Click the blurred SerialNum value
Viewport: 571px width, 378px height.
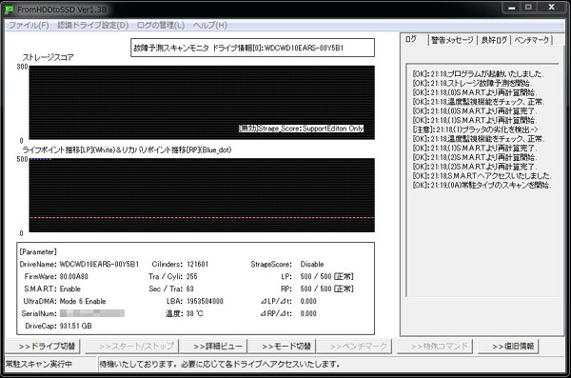coord(92,313)
